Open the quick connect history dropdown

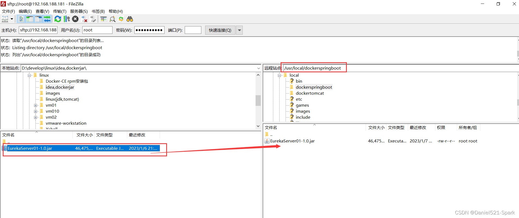tap(239, 30)
